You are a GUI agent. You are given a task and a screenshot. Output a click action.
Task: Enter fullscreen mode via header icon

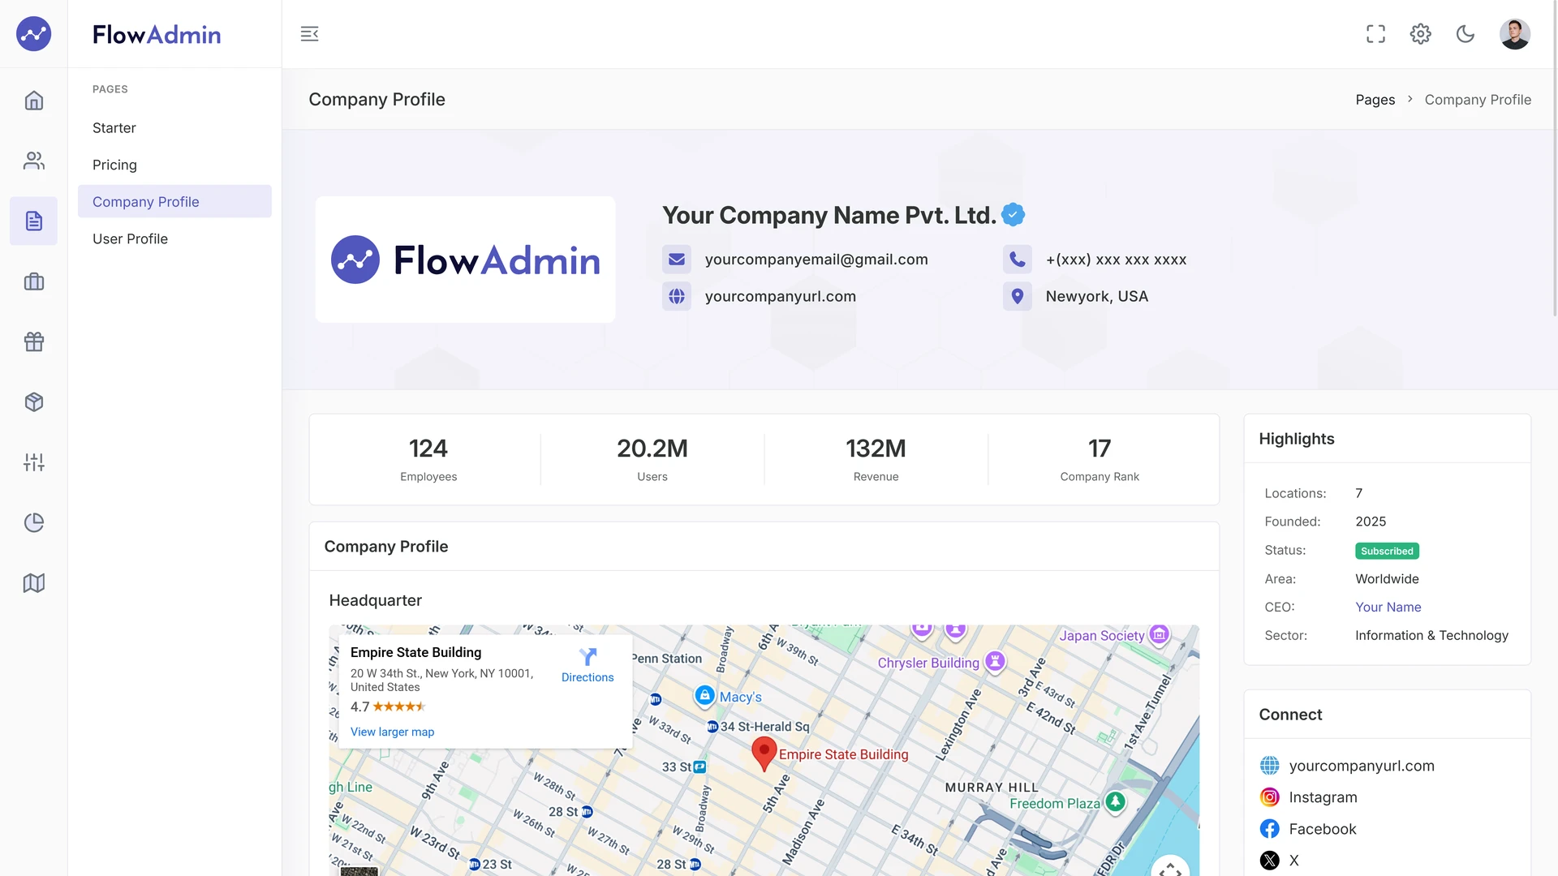[x=1375, y=34]
